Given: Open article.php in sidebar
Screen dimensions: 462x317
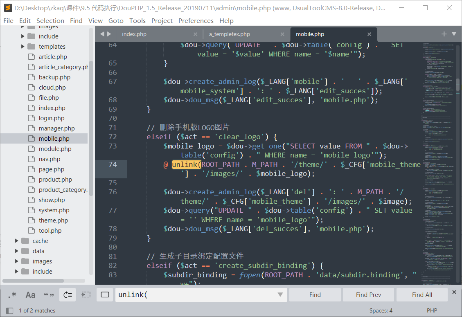Looking at the screenshot, I should coord(53,57).
